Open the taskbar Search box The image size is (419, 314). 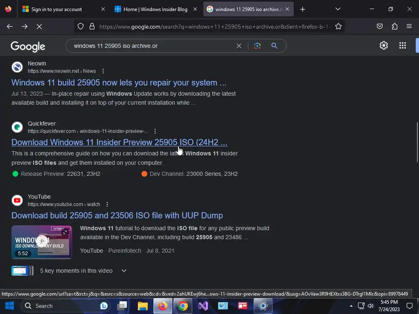click(x=65, y=306)
